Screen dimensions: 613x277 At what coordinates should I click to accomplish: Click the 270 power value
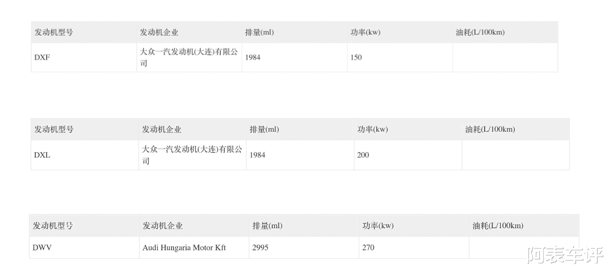pos(368,247)
